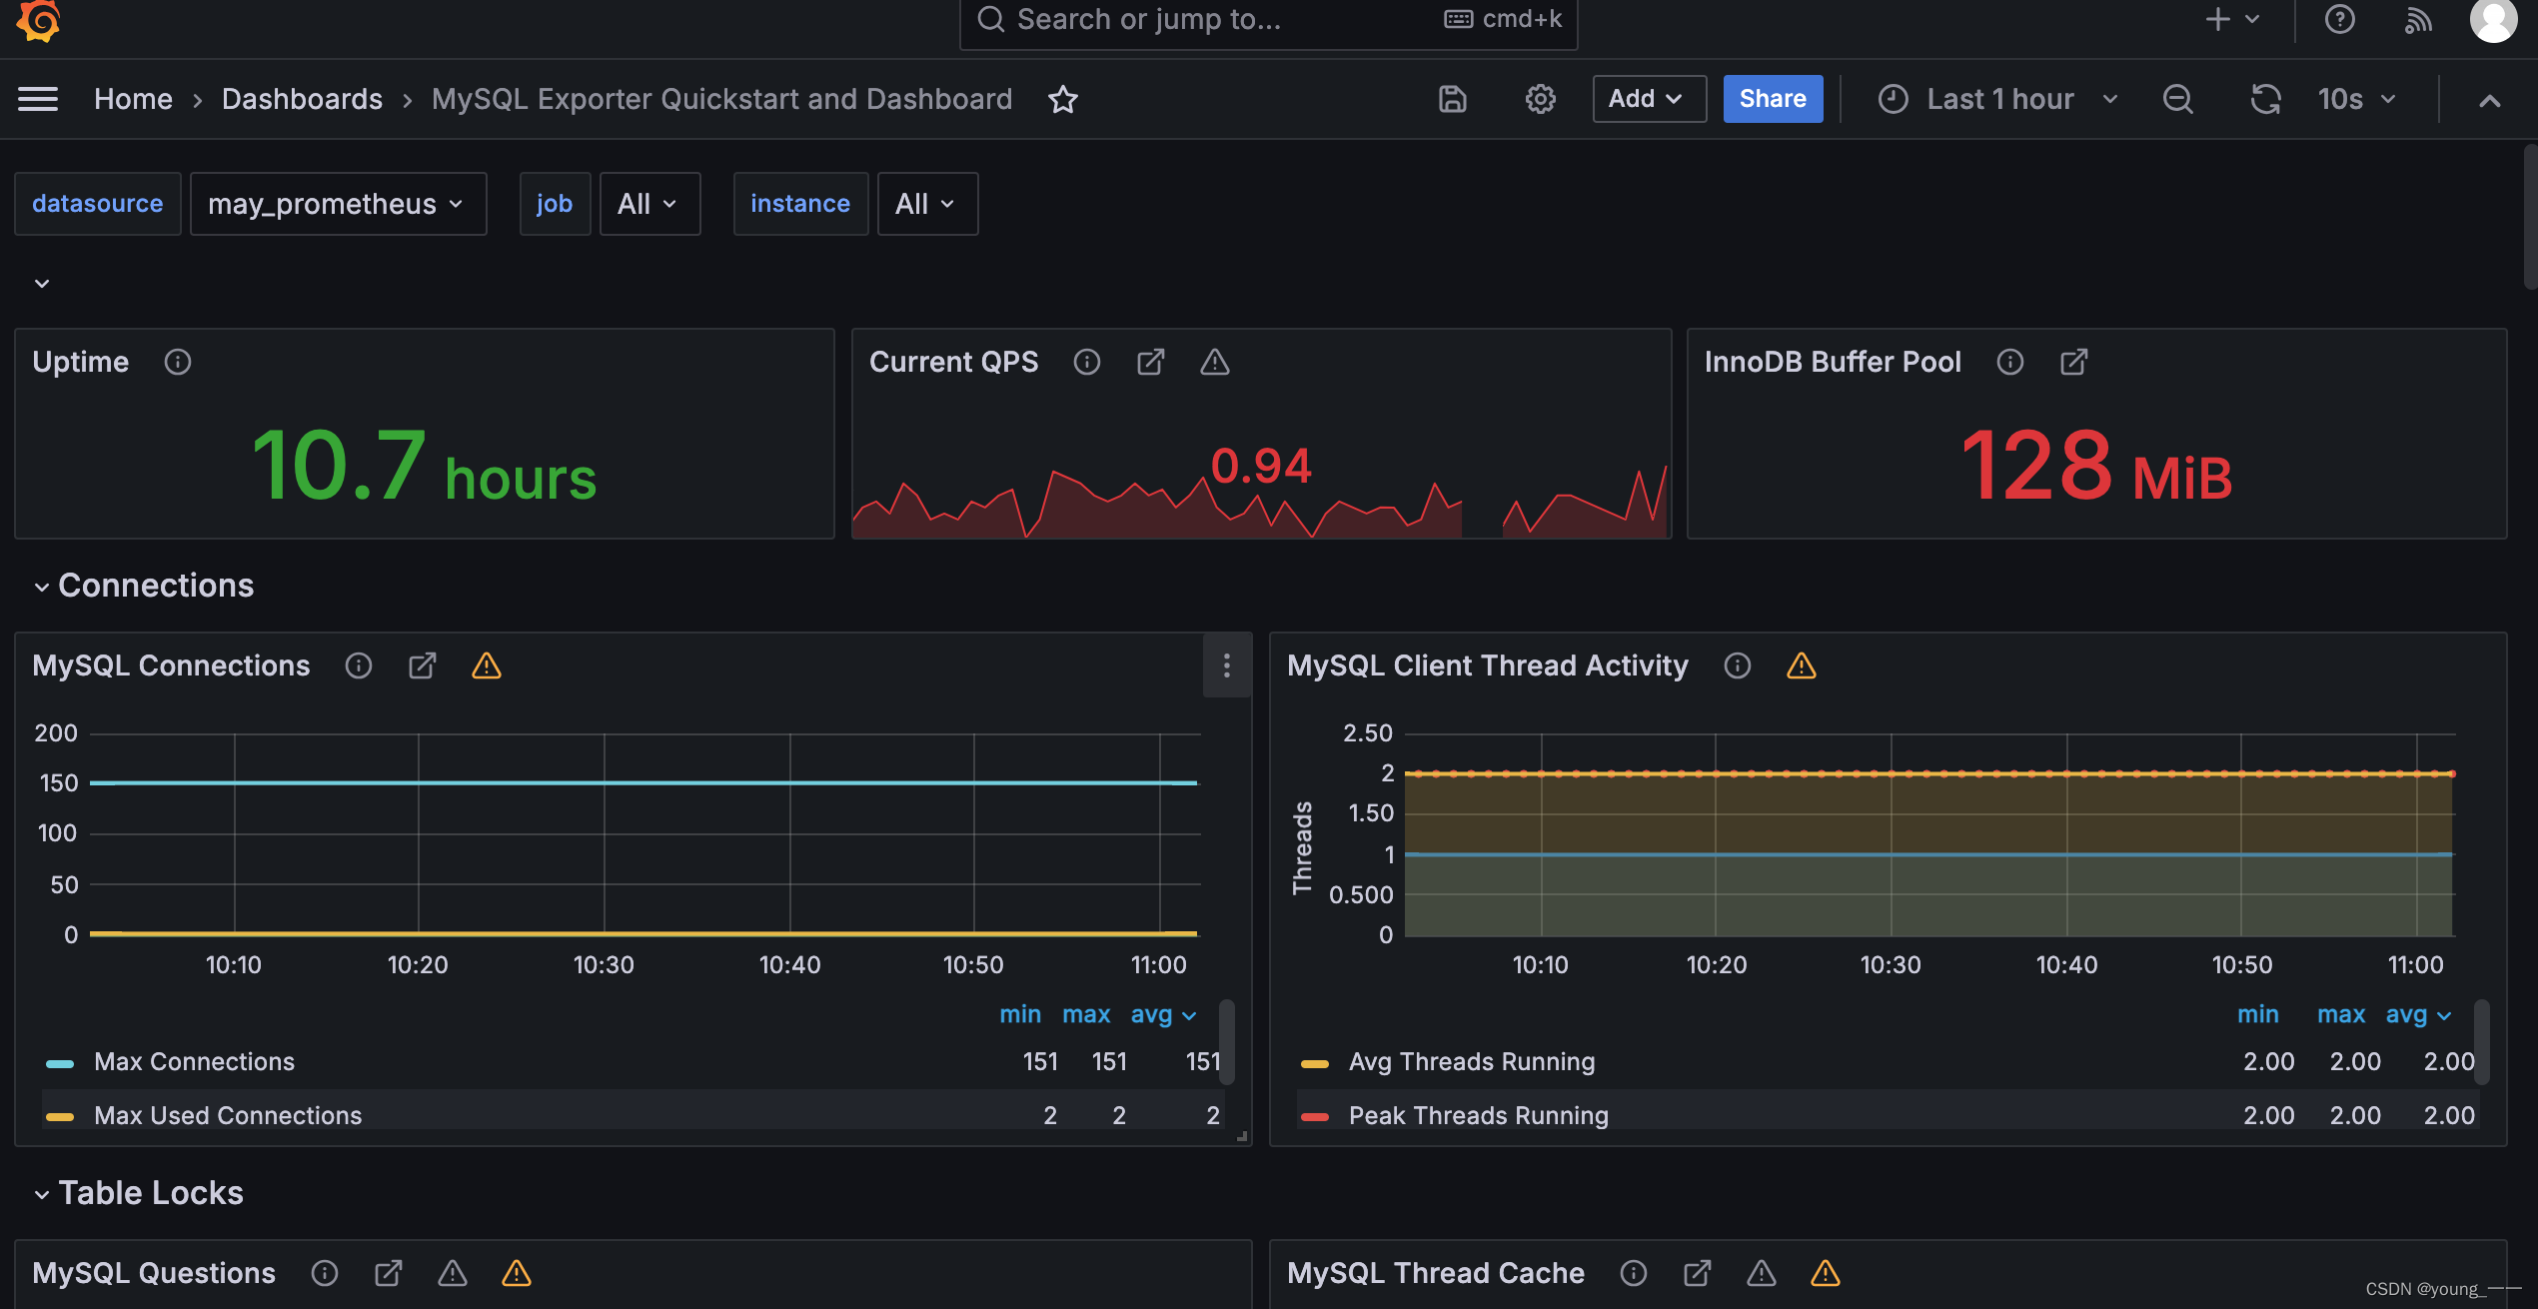
Task: Click the MySQL Connections panel title
Action: (171, 665)
